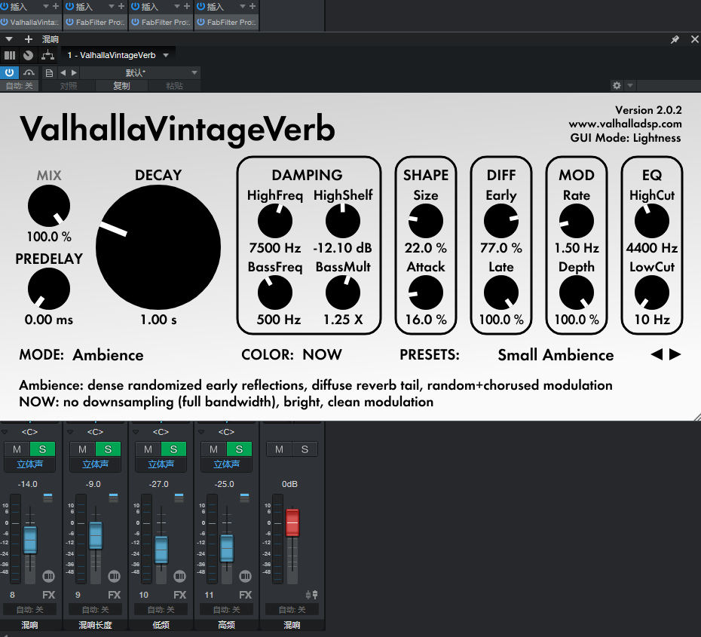Click the MIX knob
Image resolution: width=701 pixels, height=637 pixels.
(x=49, y=206)
